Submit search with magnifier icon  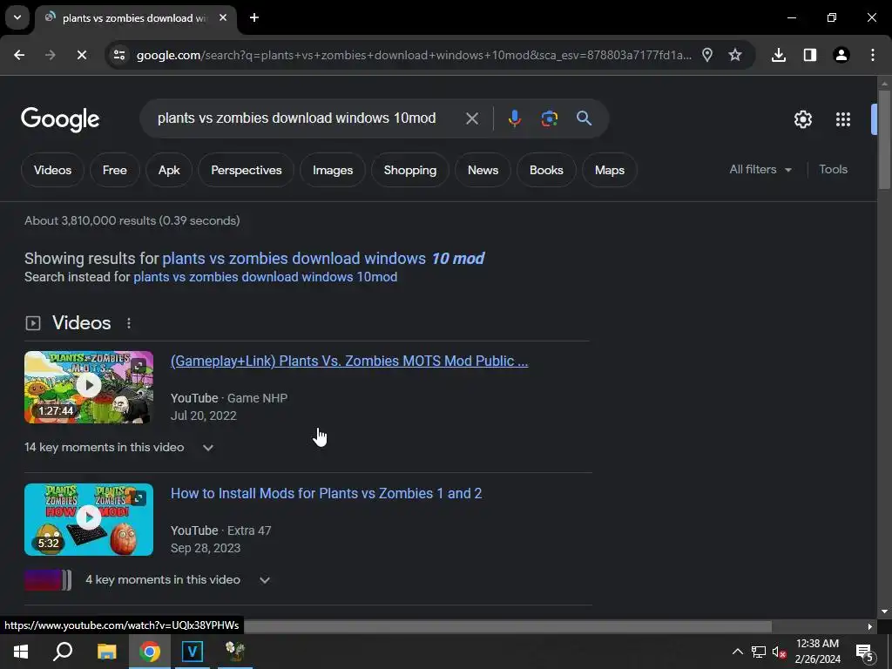point(585,118)
